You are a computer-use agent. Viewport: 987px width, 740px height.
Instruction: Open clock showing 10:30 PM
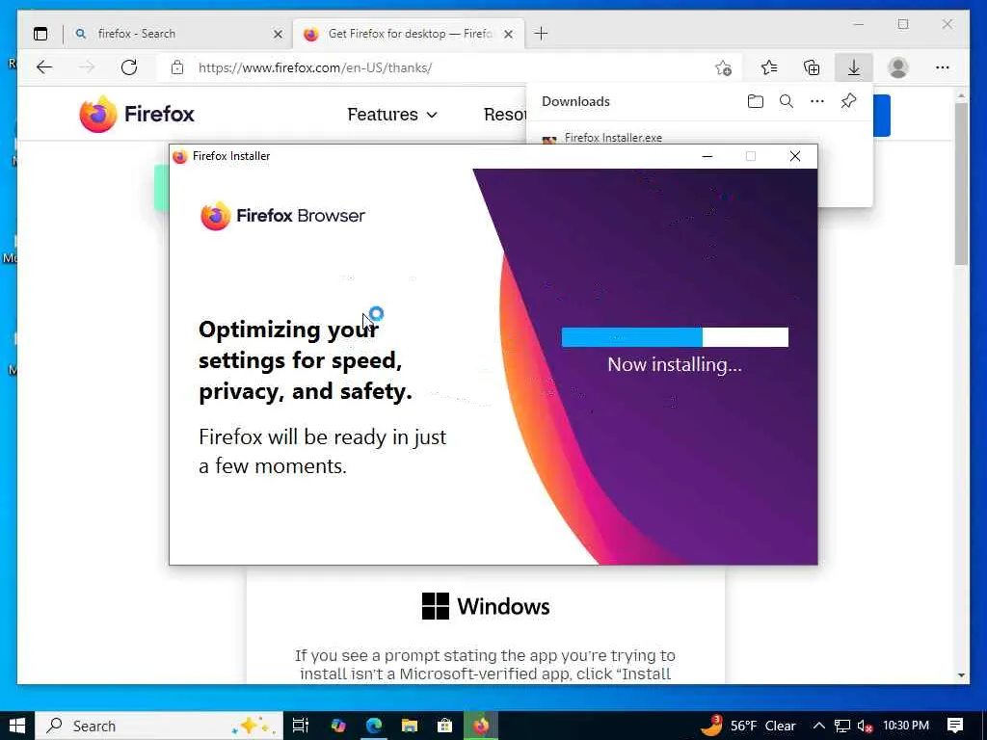906,726
